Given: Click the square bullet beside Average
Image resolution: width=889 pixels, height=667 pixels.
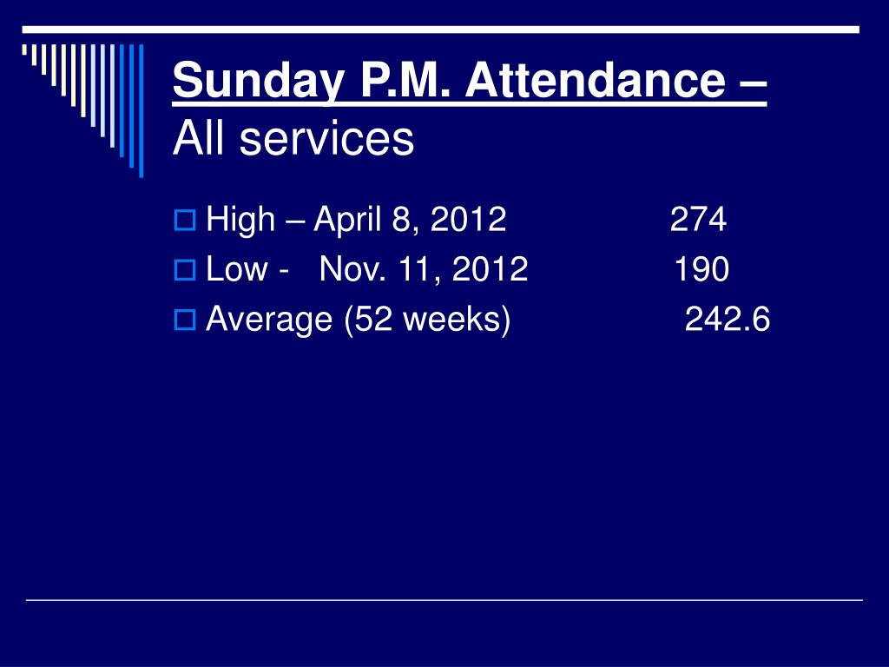Looking at the screenshot, I should [185, 320].
